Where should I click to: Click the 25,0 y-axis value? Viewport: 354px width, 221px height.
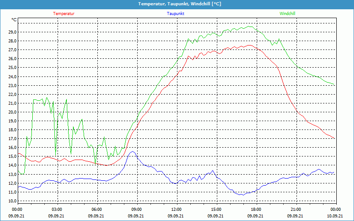click(13, 68)
